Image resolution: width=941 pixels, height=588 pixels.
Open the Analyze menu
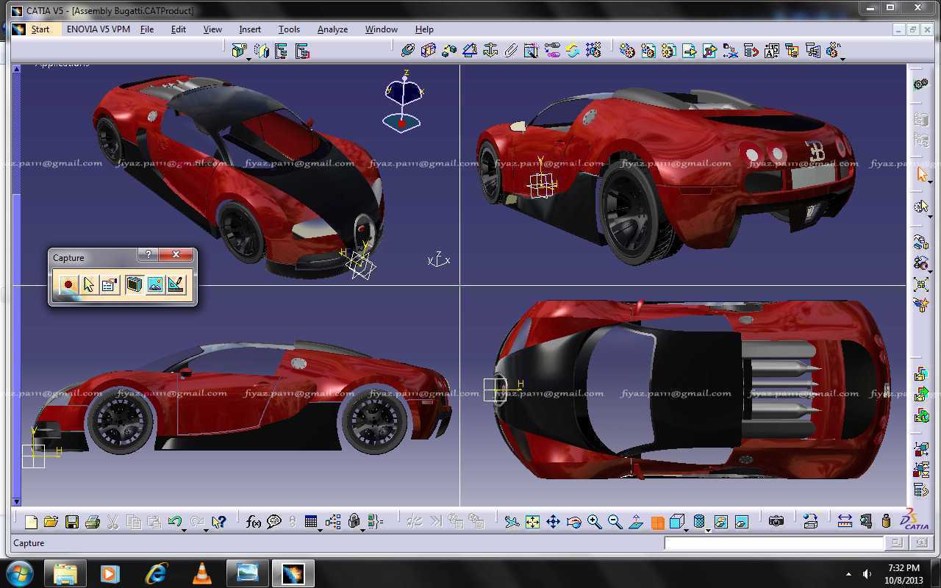[332, 29]
